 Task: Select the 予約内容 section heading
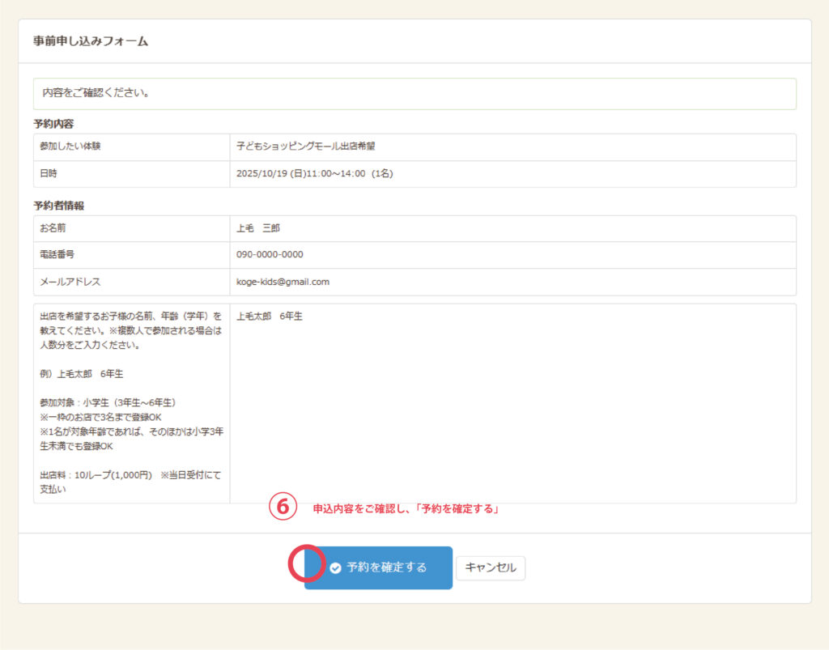pos(53,124)
